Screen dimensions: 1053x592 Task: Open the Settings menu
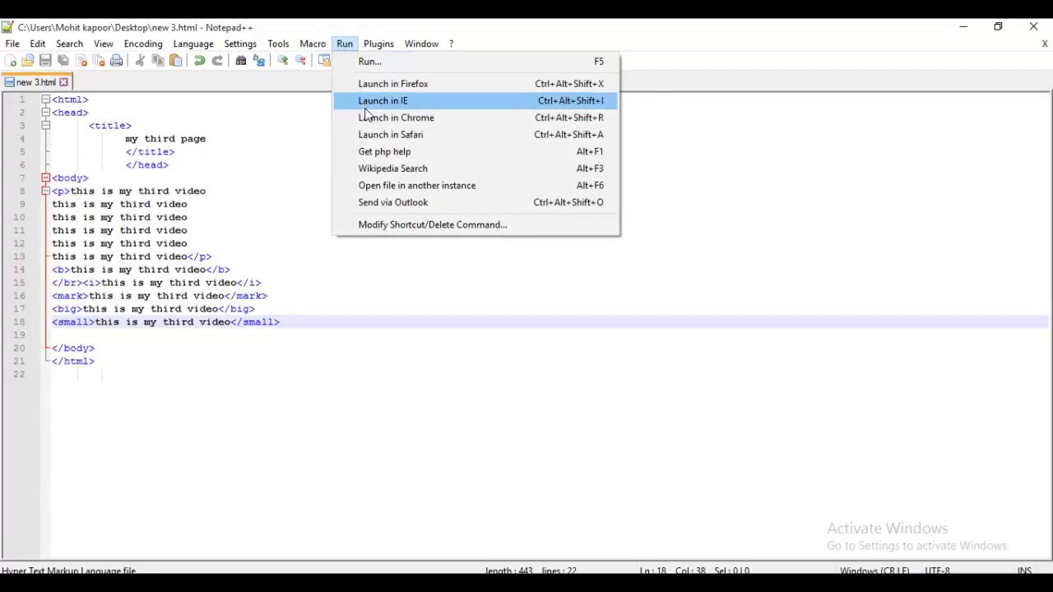pyautogui.click(x=240, y=44)
